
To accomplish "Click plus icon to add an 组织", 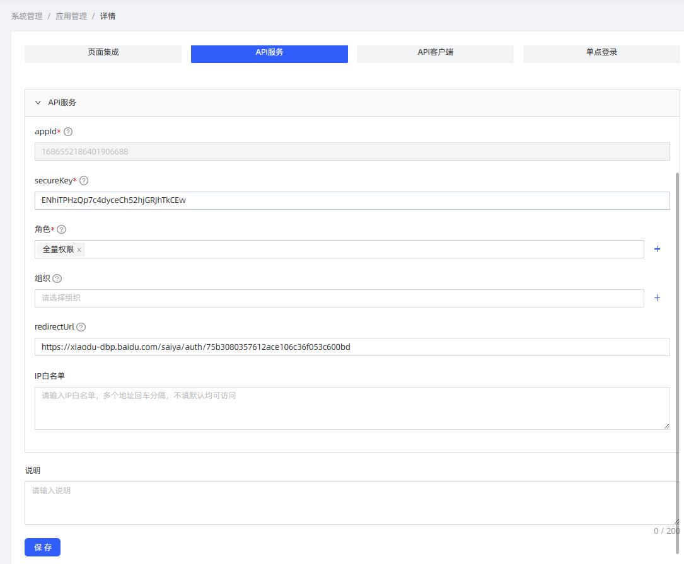I will pyautogui.click(x=657, y=298).
